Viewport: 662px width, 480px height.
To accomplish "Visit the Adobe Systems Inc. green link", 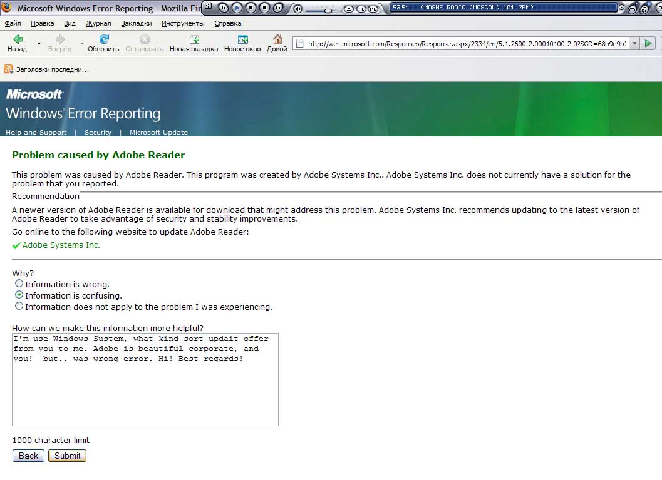I will (61, 245).
